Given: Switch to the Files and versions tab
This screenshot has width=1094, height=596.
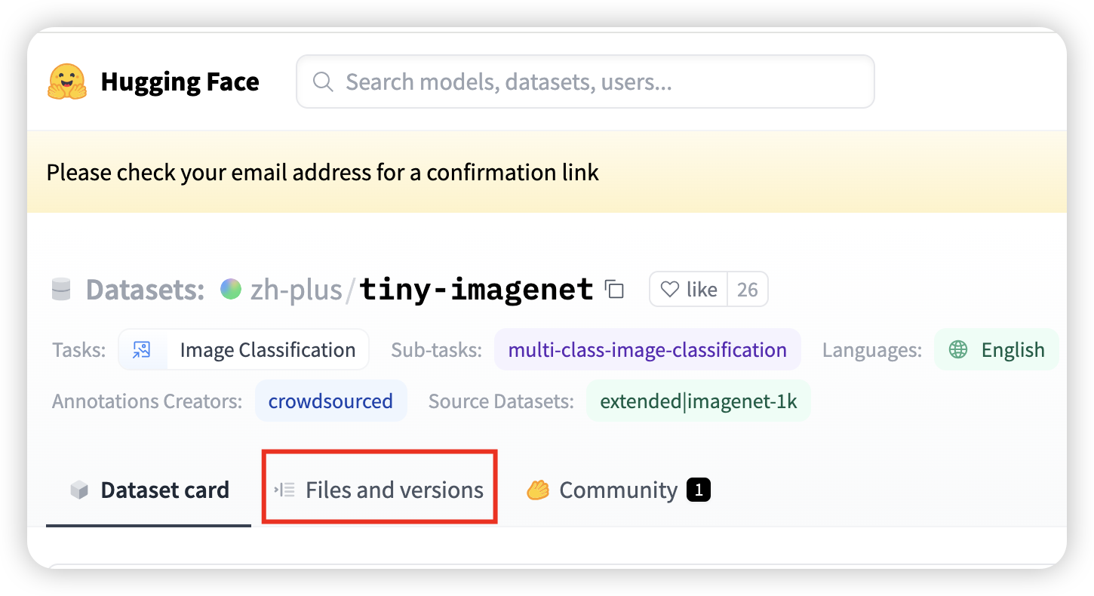Looking at the screenshot, I should click(380, 489).
